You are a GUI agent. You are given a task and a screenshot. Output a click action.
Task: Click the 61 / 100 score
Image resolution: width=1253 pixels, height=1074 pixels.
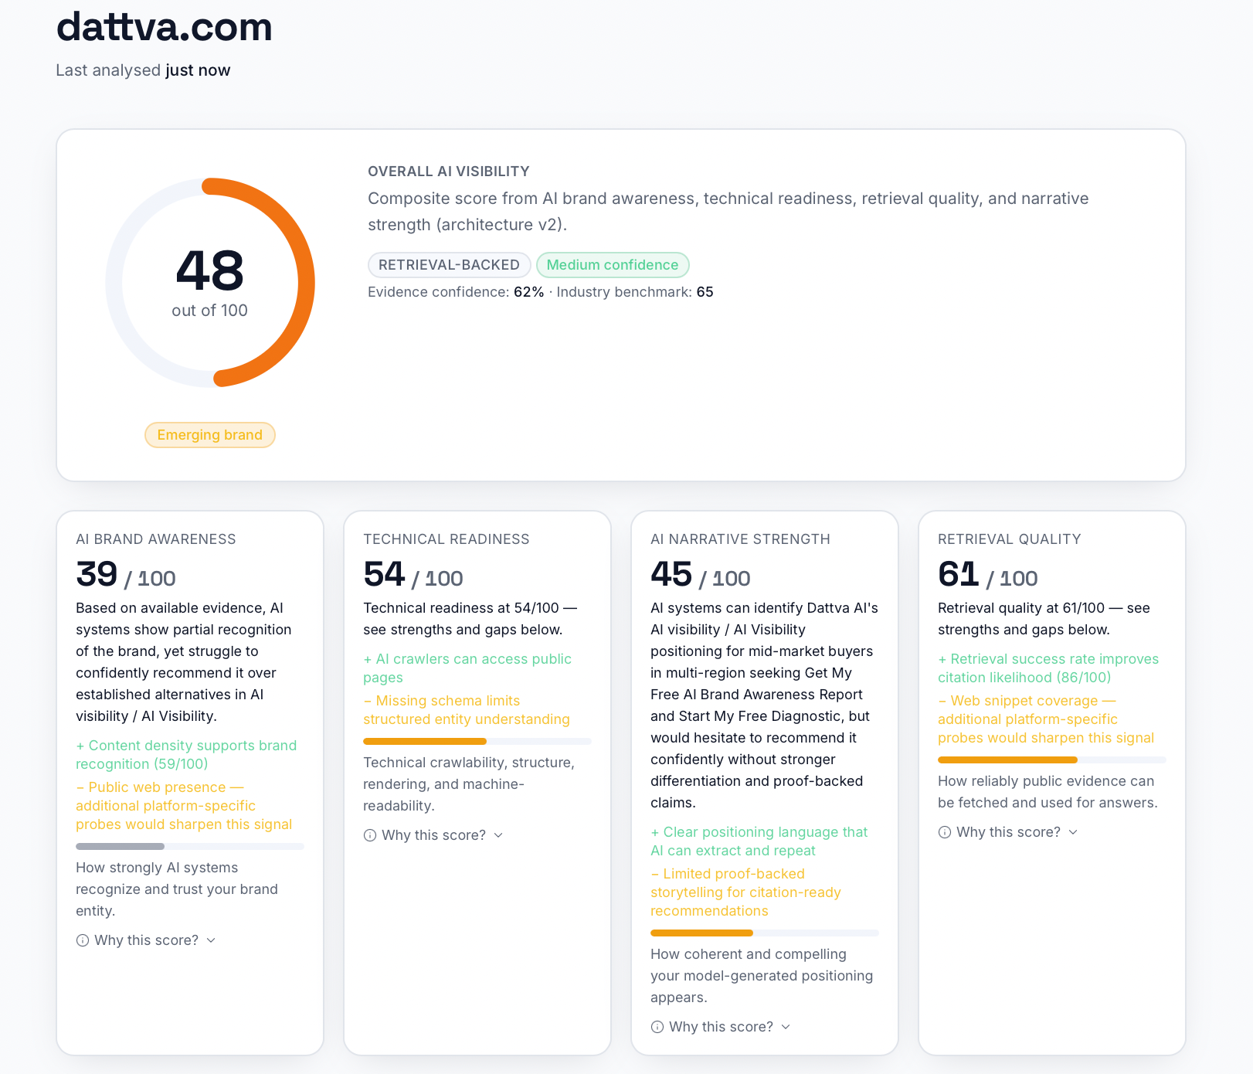988,574
